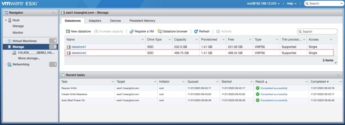Click success icon for Create Vmfs Datastore
The width and height of the screenshot is (345, 125).
pos(257,94)
